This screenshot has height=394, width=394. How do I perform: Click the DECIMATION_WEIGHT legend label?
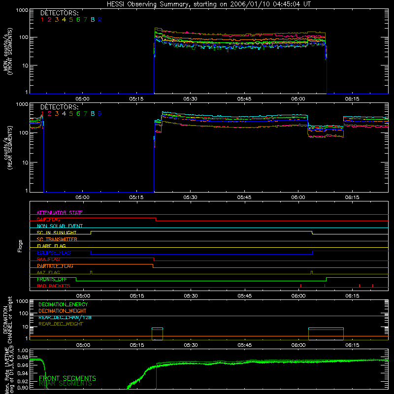pos(63,311)
